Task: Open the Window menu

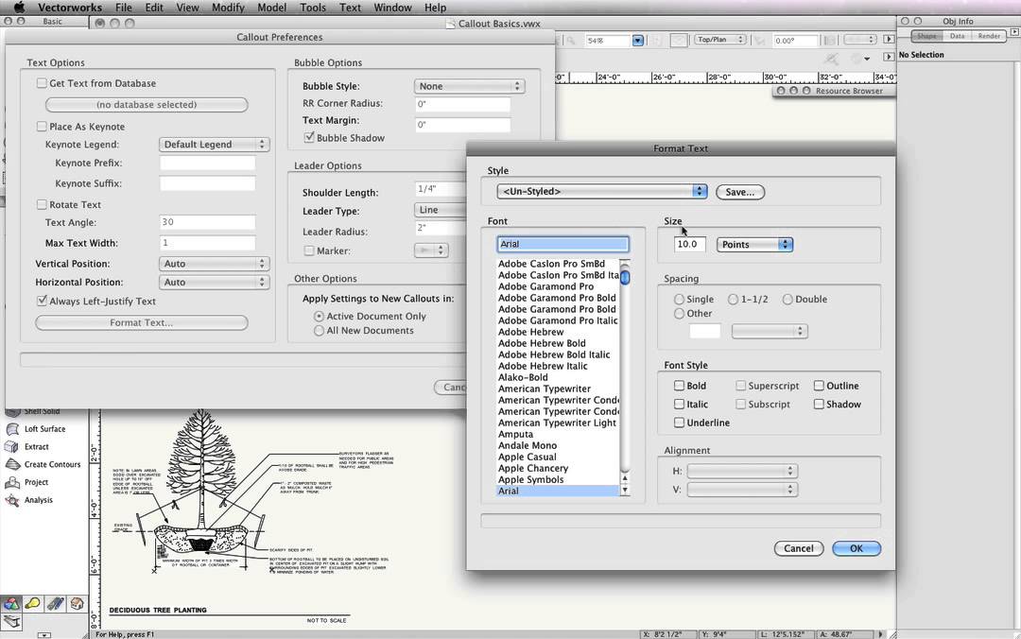Action: (x=392, y=8)
